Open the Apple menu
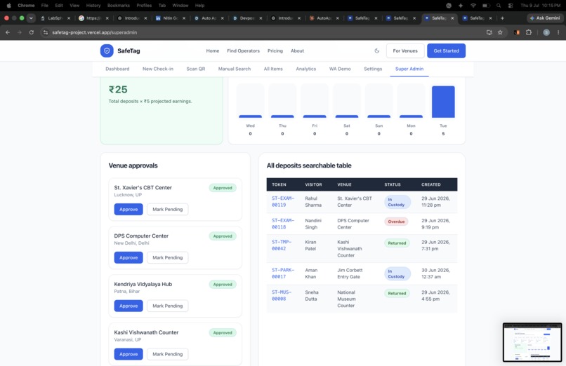566x366 pixels. 8,6
